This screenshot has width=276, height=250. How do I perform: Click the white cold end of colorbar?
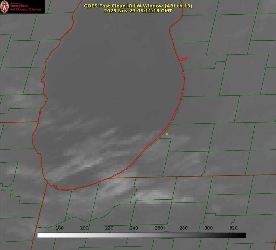[40, 235]
